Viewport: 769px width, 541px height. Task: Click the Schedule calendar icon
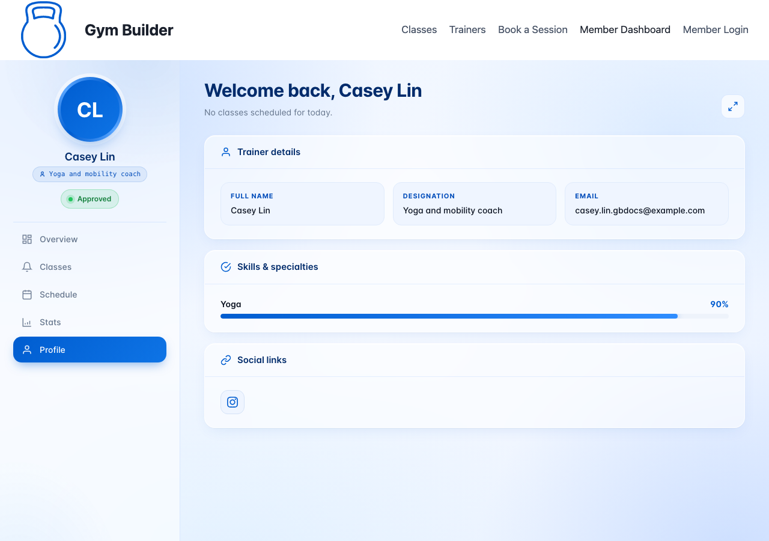coord(27,295)
